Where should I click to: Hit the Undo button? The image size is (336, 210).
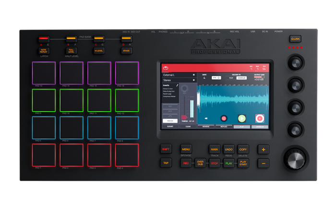(x=228, y=149)
